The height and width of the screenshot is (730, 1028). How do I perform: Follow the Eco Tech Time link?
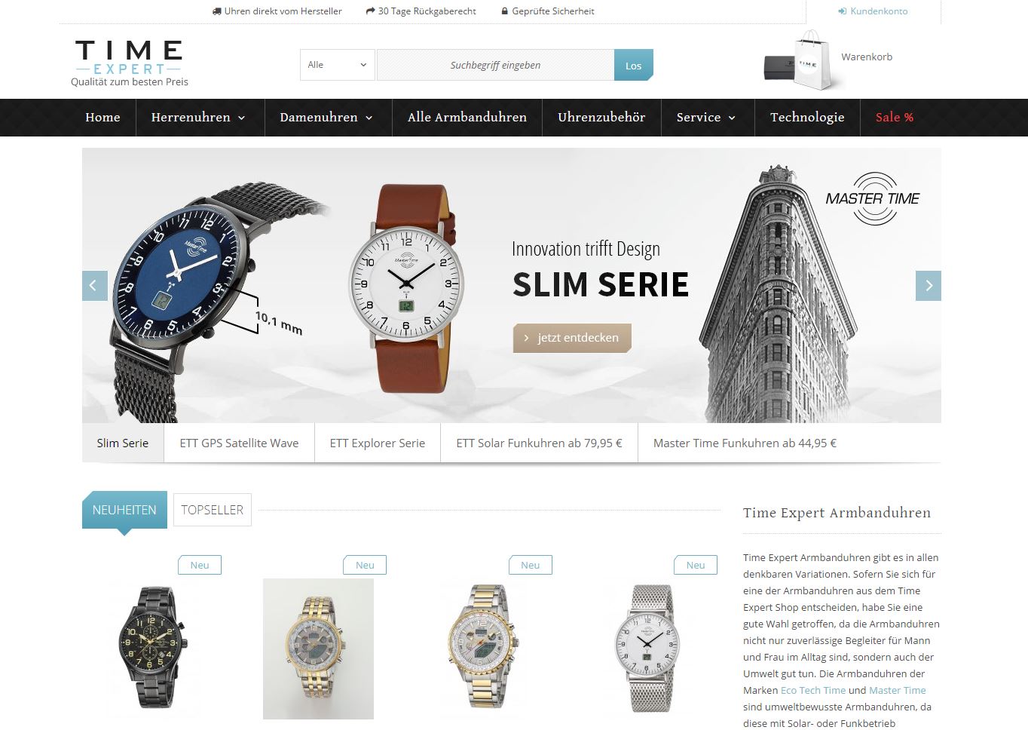tap(813, 690)
